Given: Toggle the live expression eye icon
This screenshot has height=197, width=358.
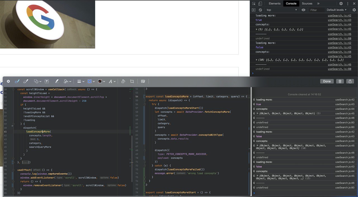Looking at the screenshot, I should point(303,10).
